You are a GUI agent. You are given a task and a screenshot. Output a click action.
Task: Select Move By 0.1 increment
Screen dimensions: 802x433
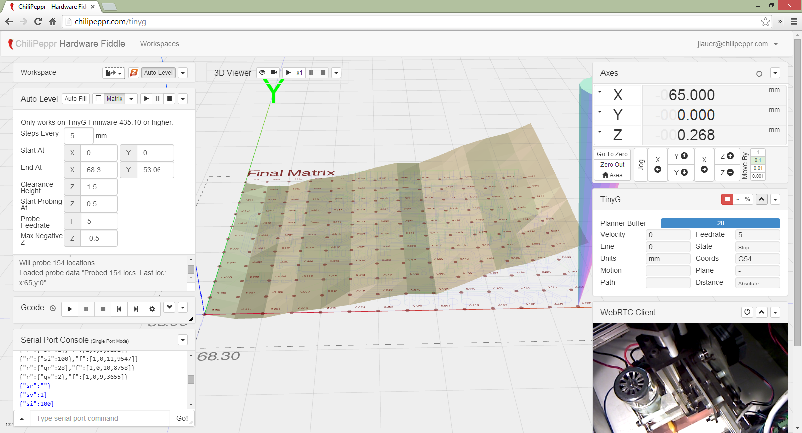coord(758,160)
